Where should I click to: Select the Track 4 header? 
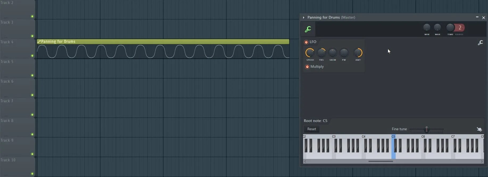pyautogui.click(x=18, y=49)
